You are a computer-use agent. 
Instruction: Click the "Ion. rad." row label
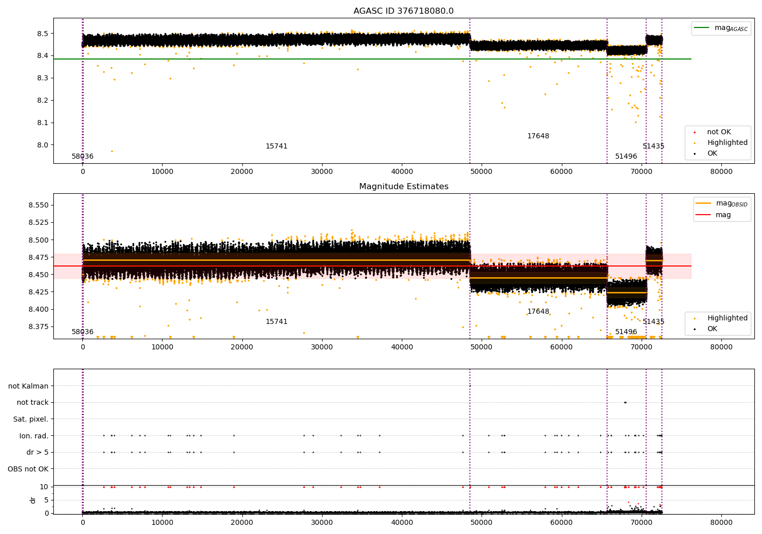click(x=34, y=436)
